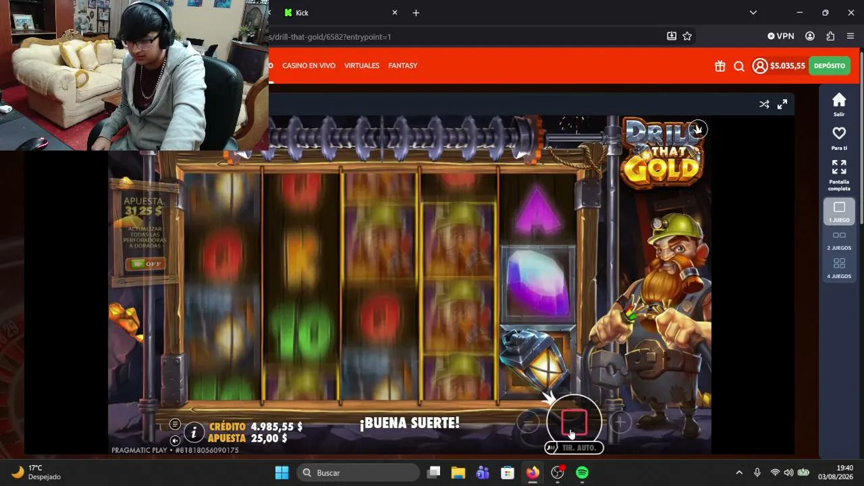Open the site search magnifier

[739, 66]
